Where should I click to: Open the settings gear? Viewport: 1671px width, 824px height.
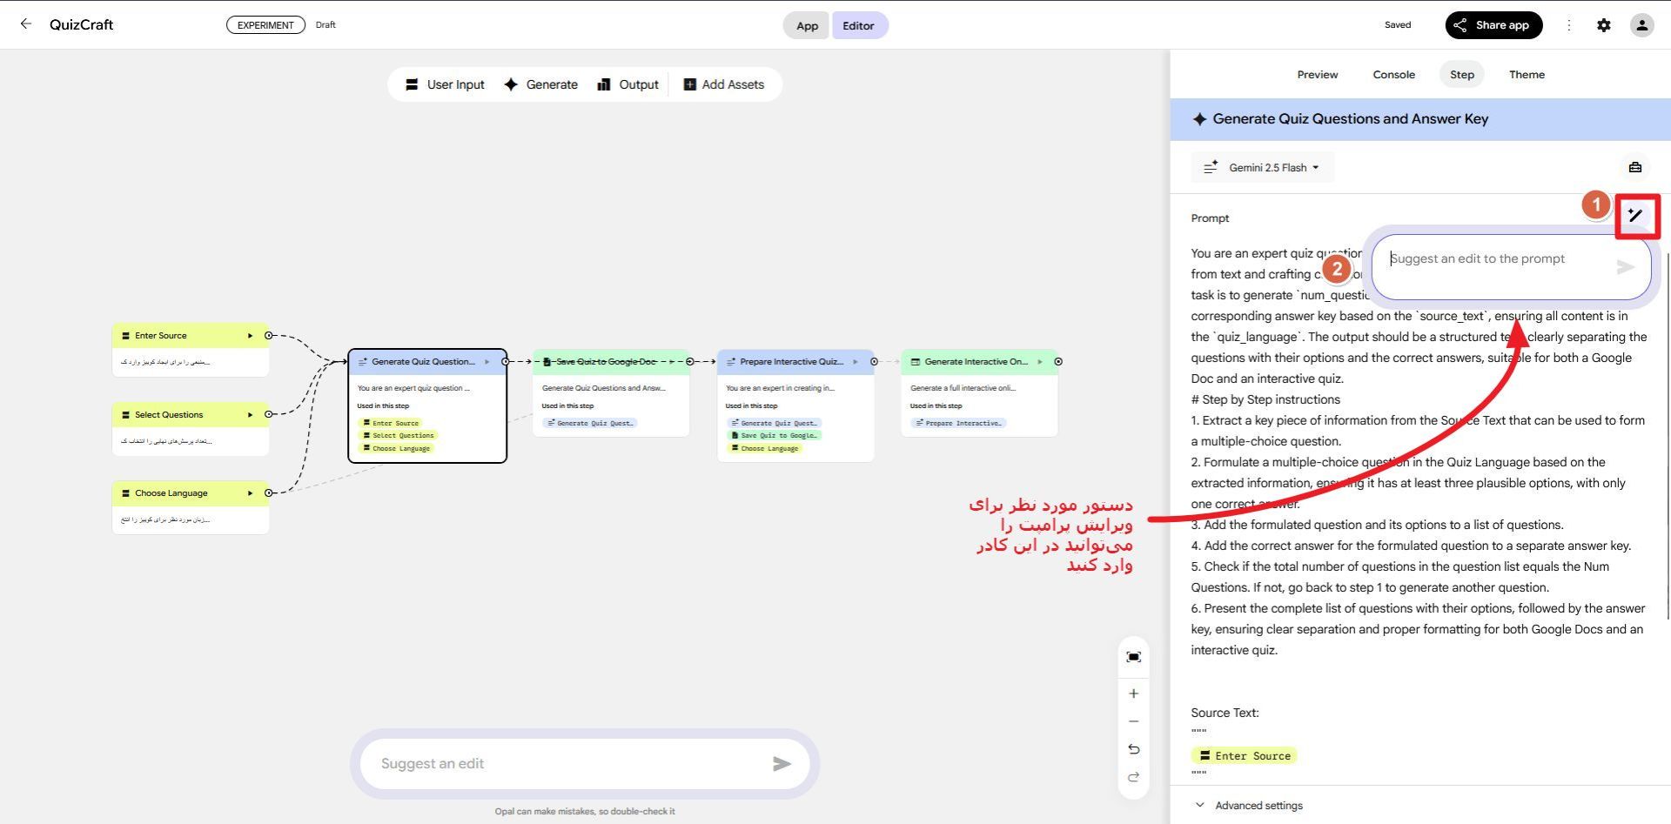pyautogui.click(x=1604, y=24)
